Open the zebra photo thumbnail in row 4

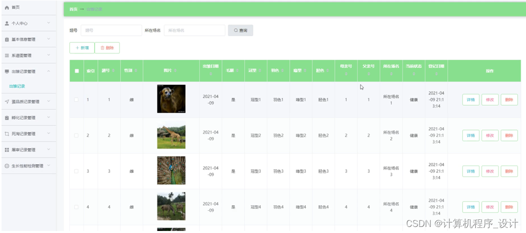tap(171, 206)
